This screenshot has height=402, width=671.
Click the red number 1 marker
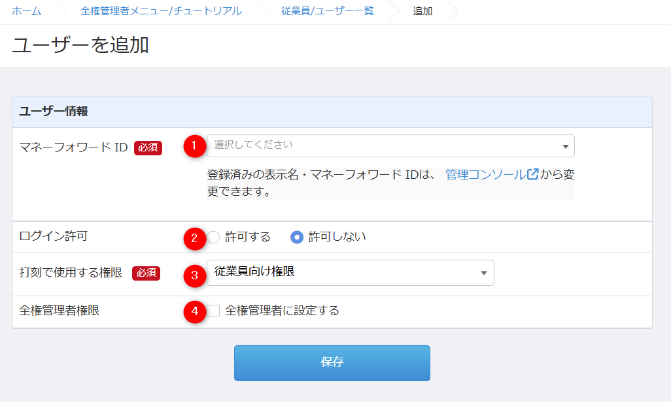point(194,146)
